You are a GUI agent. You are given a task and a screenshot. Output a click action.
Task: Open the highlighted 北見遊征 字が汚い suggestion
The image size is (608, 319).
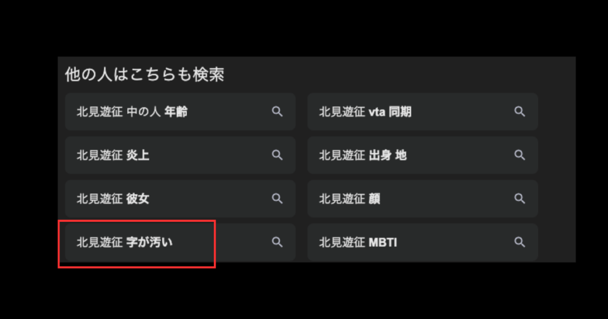125,243
